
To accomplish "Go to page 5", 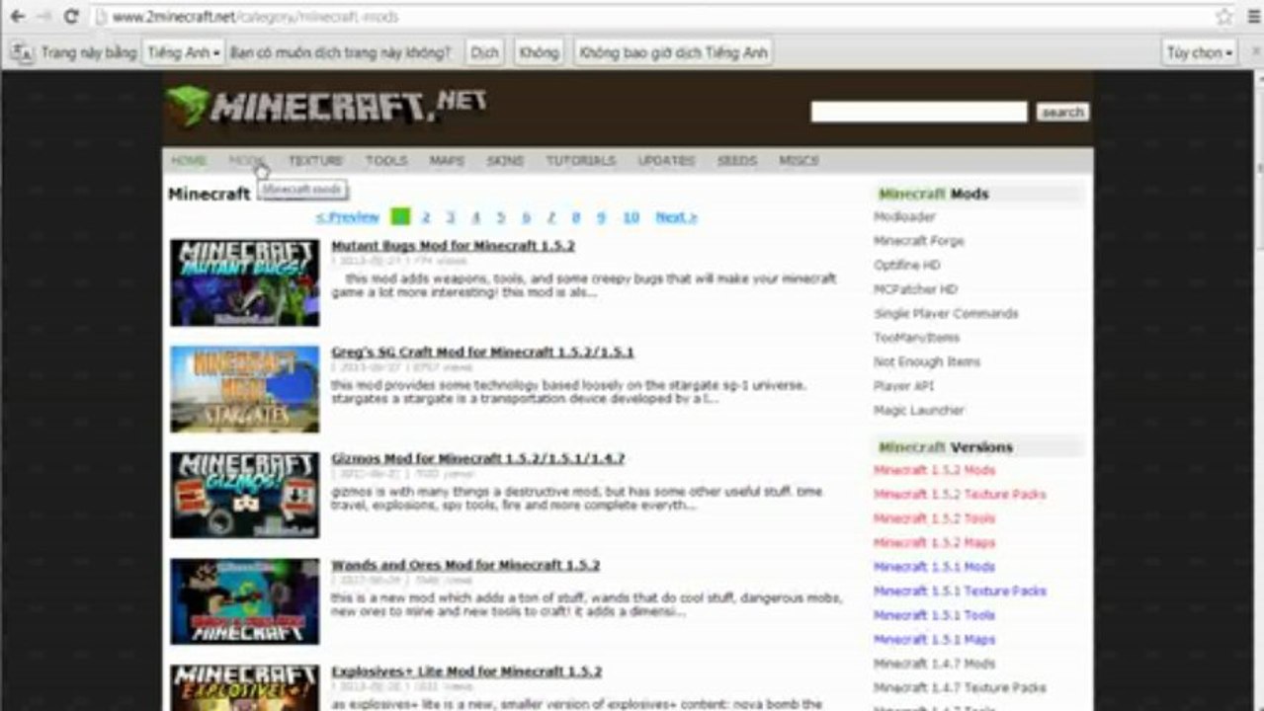I will pyautogui.click(x=501, y=217).
